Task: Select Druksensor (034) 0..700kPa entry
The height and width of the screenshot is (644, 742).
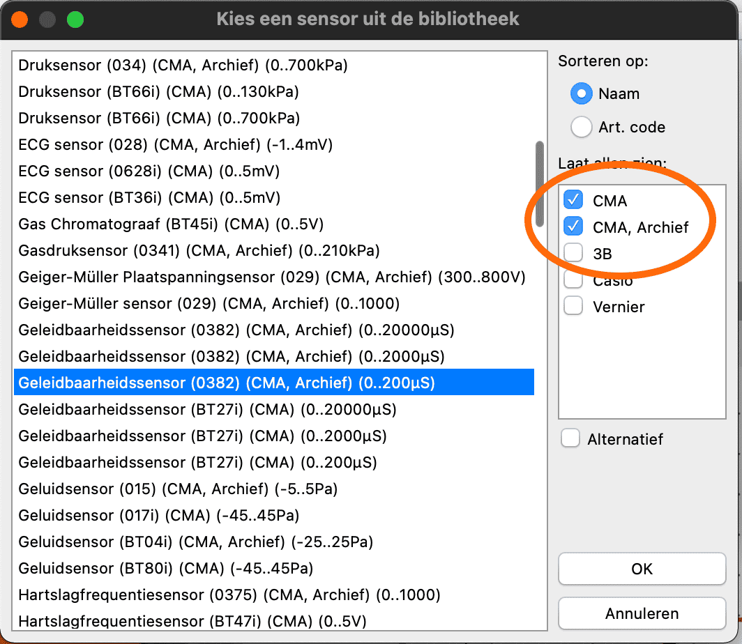Action: (x=183, y=65)
